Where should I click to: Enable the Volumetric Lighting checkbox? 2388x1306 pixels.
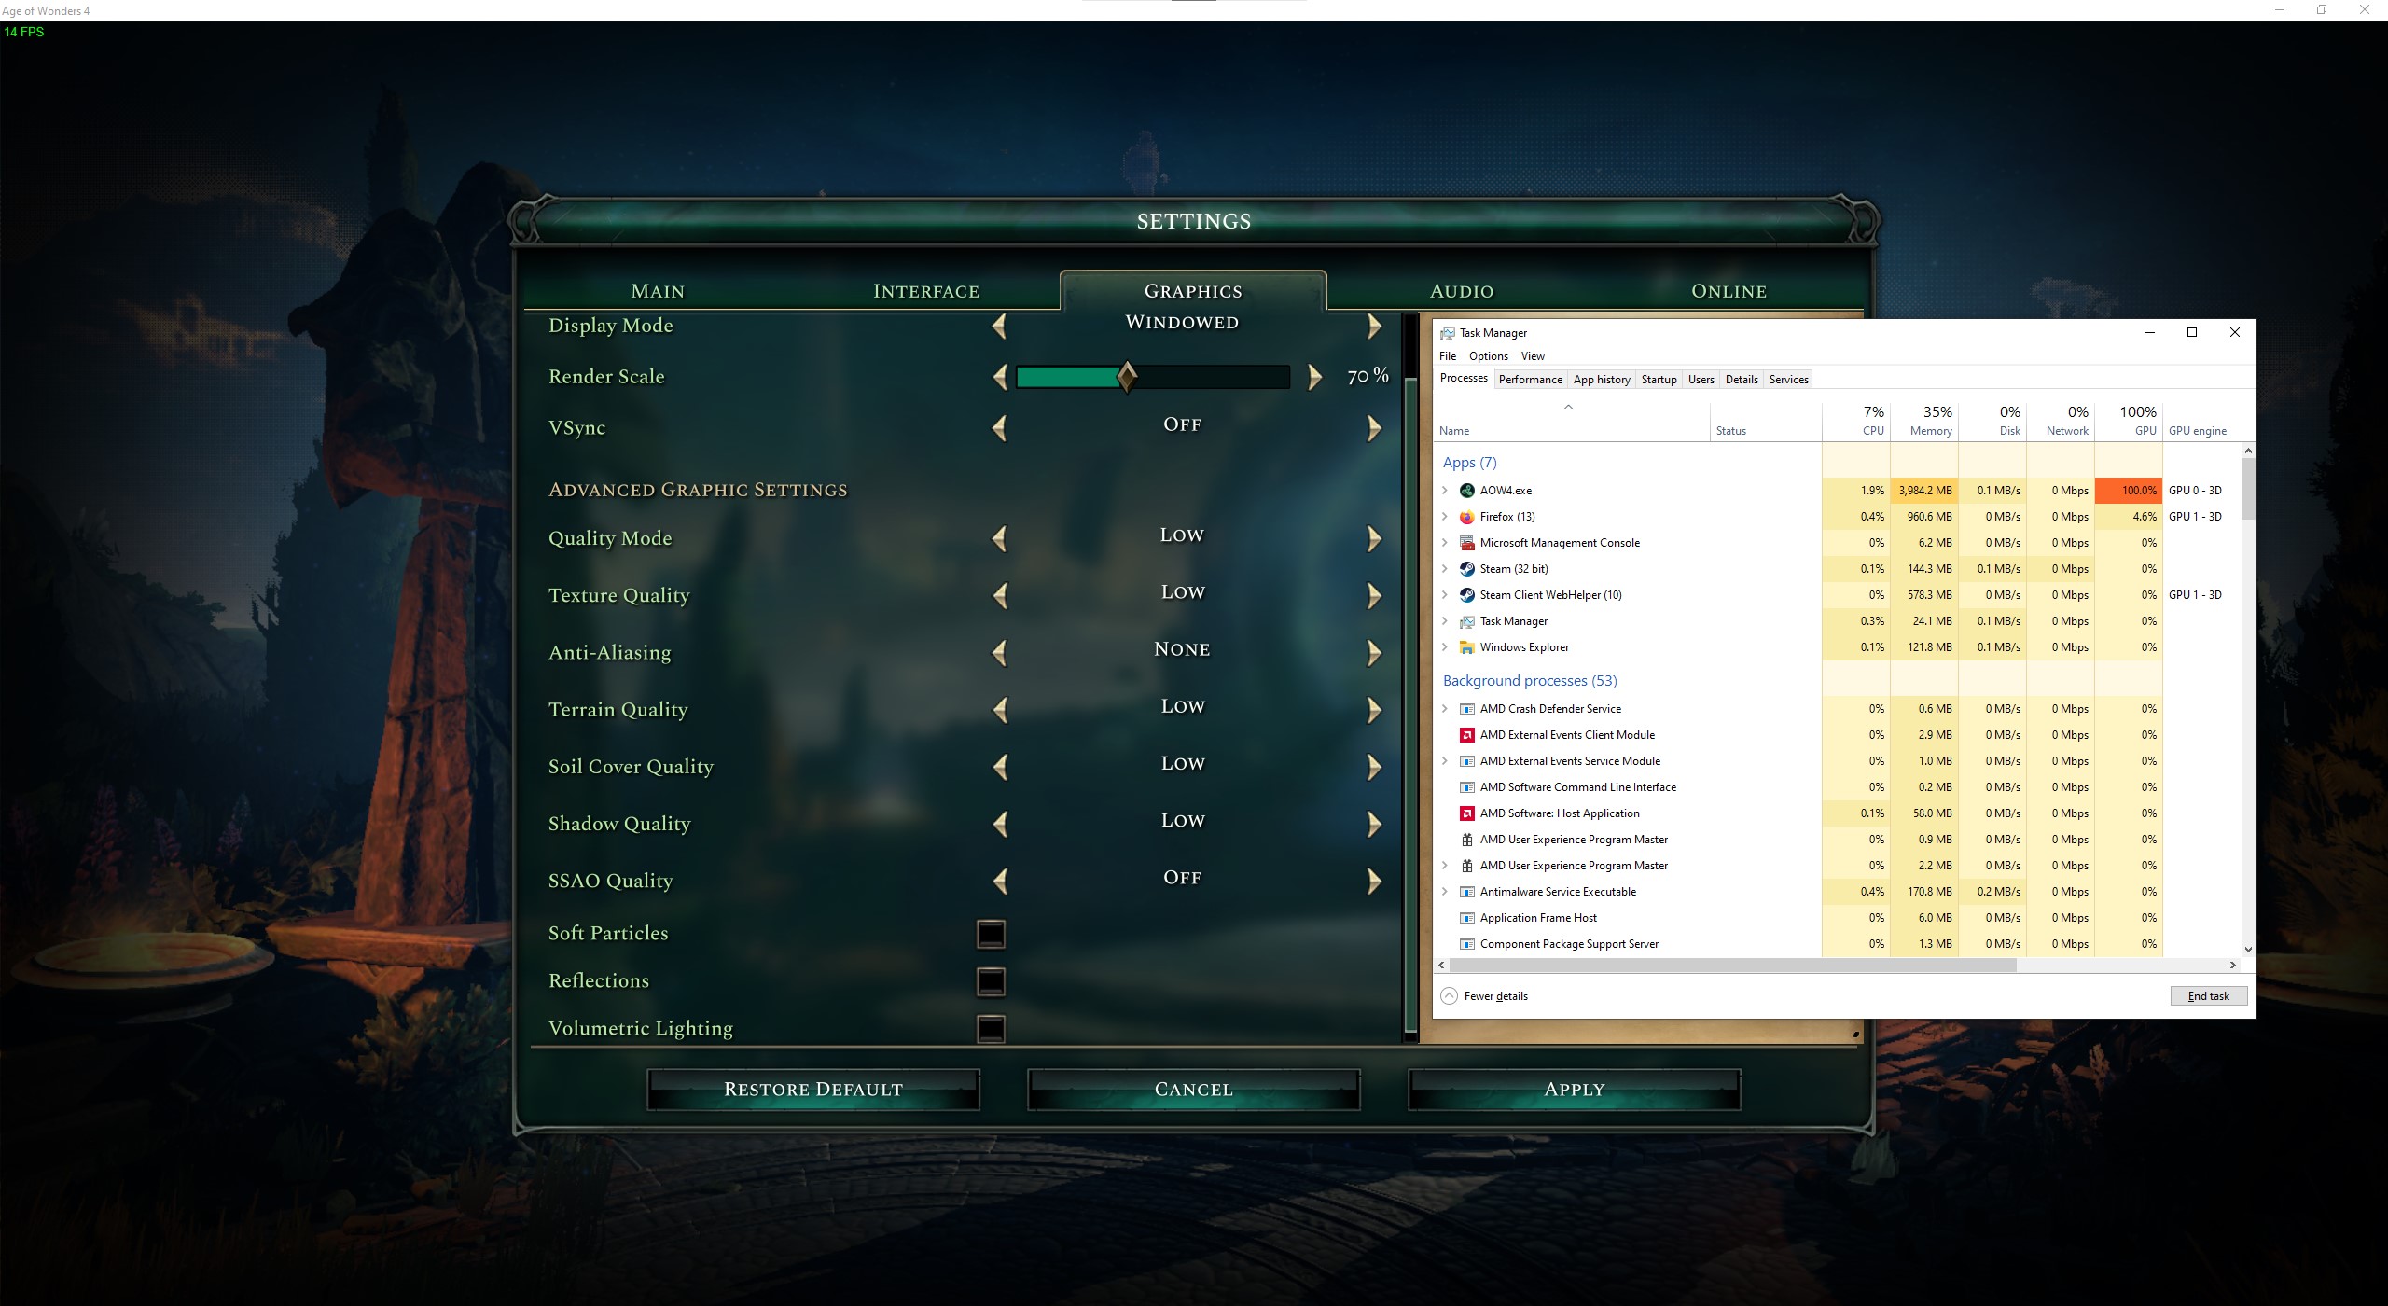coord(991,1029)
